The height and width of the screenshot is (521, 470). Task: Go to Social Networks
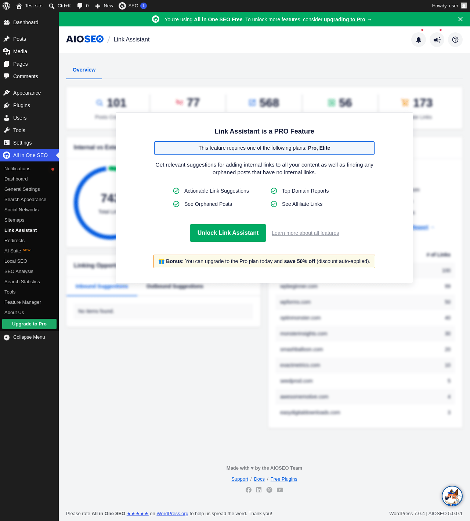click(x=29, y=210)
